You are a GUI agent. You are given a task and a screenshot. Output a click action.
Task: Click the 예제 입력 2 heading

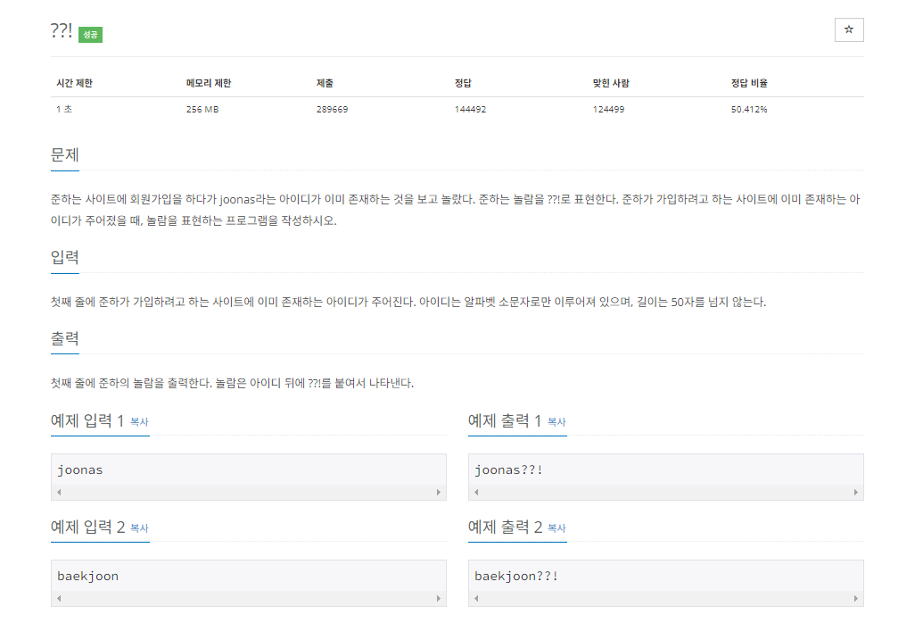pos(87,527)
